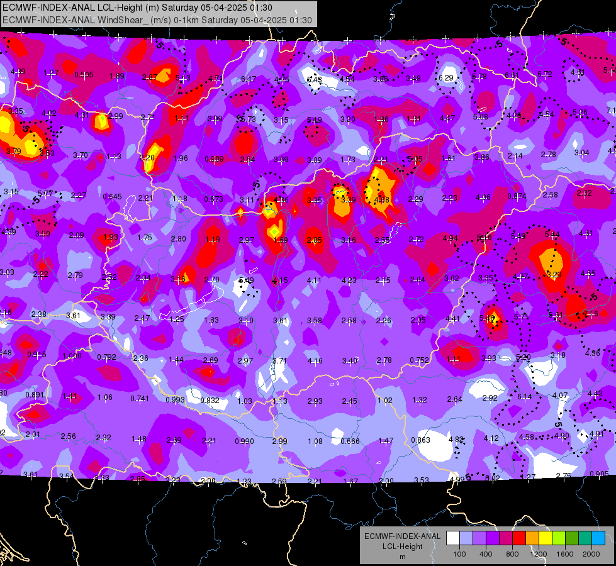Click the wind shear value '4.12'
Viewport: 616px width, 566px height.
491,438
